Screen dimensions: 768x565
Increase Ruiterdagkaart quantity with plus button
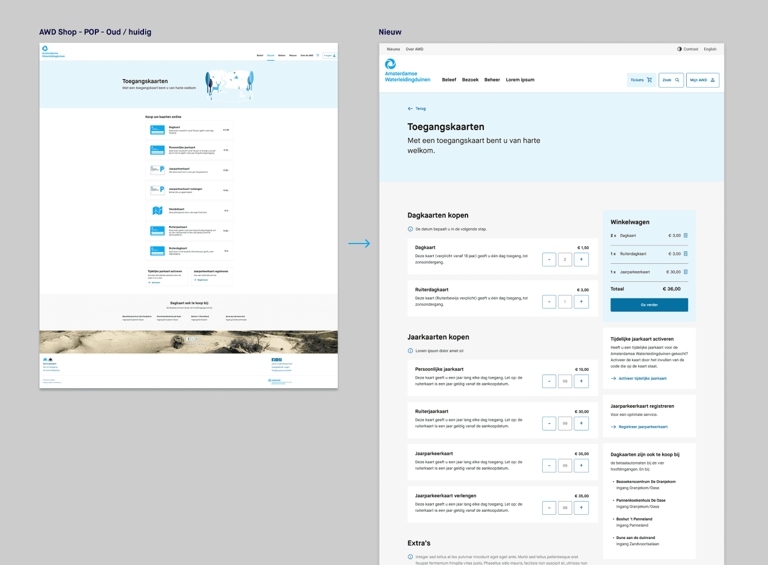point(581,302)
